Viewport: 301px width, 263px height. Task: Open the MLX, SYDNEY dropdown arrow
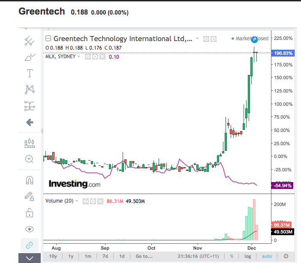click(79, 57)
